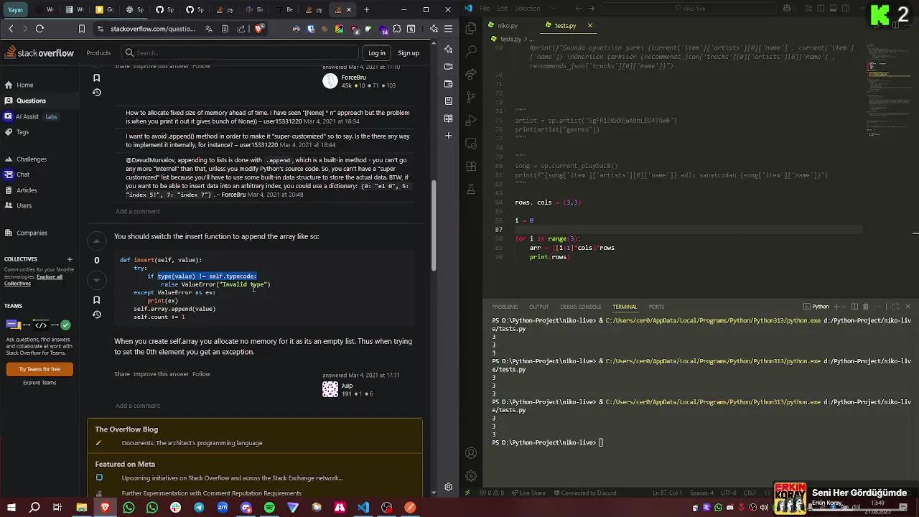Click Translate page icon in address bar

point(208,29)
